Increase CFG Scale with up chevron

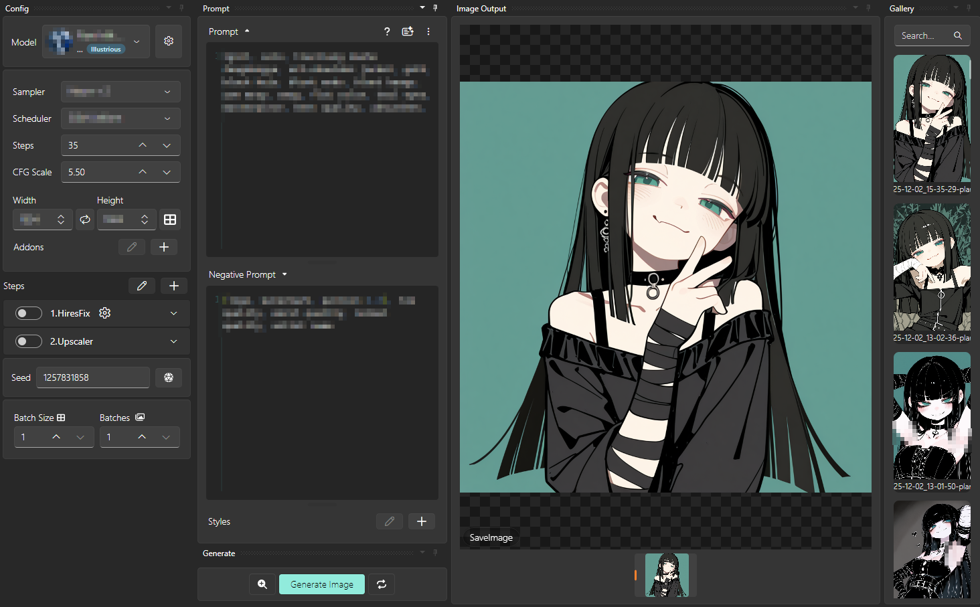(x=143, y=172)
